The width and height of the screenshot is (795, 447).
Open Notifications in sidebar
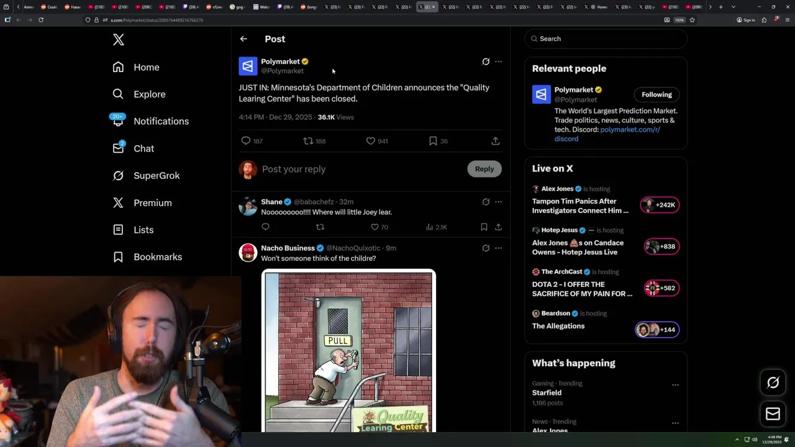(x=150, y=121)
